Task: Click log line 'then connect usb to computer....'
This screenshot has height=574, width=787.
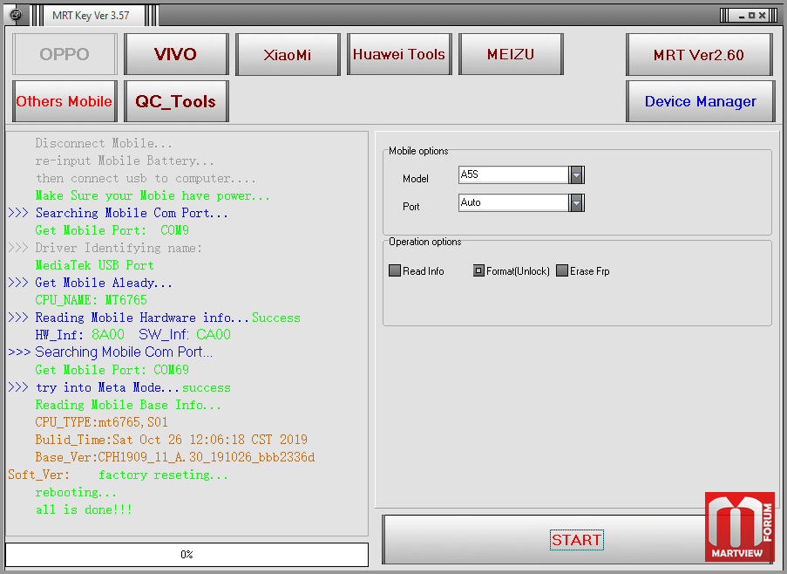Action: click(146, 178)
